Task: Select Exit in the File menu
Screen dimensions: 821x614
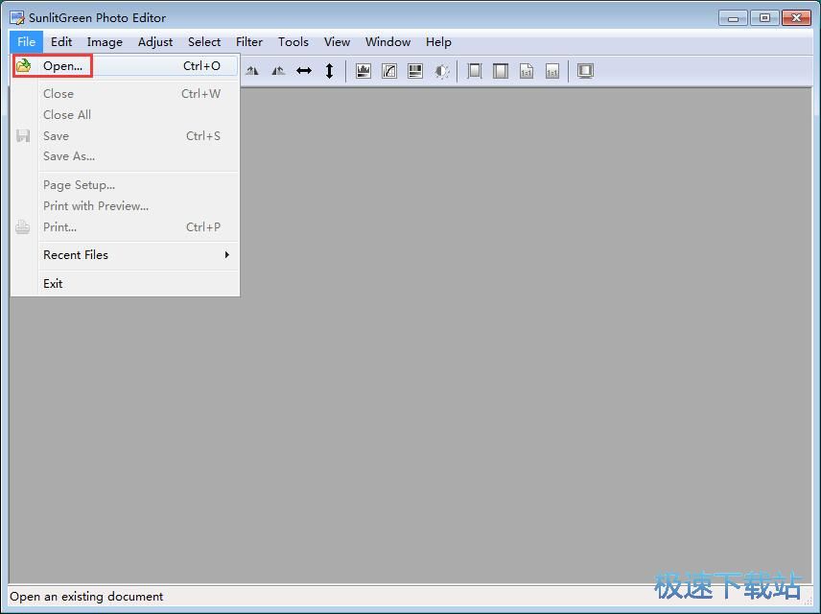Action: click(53, 283)
